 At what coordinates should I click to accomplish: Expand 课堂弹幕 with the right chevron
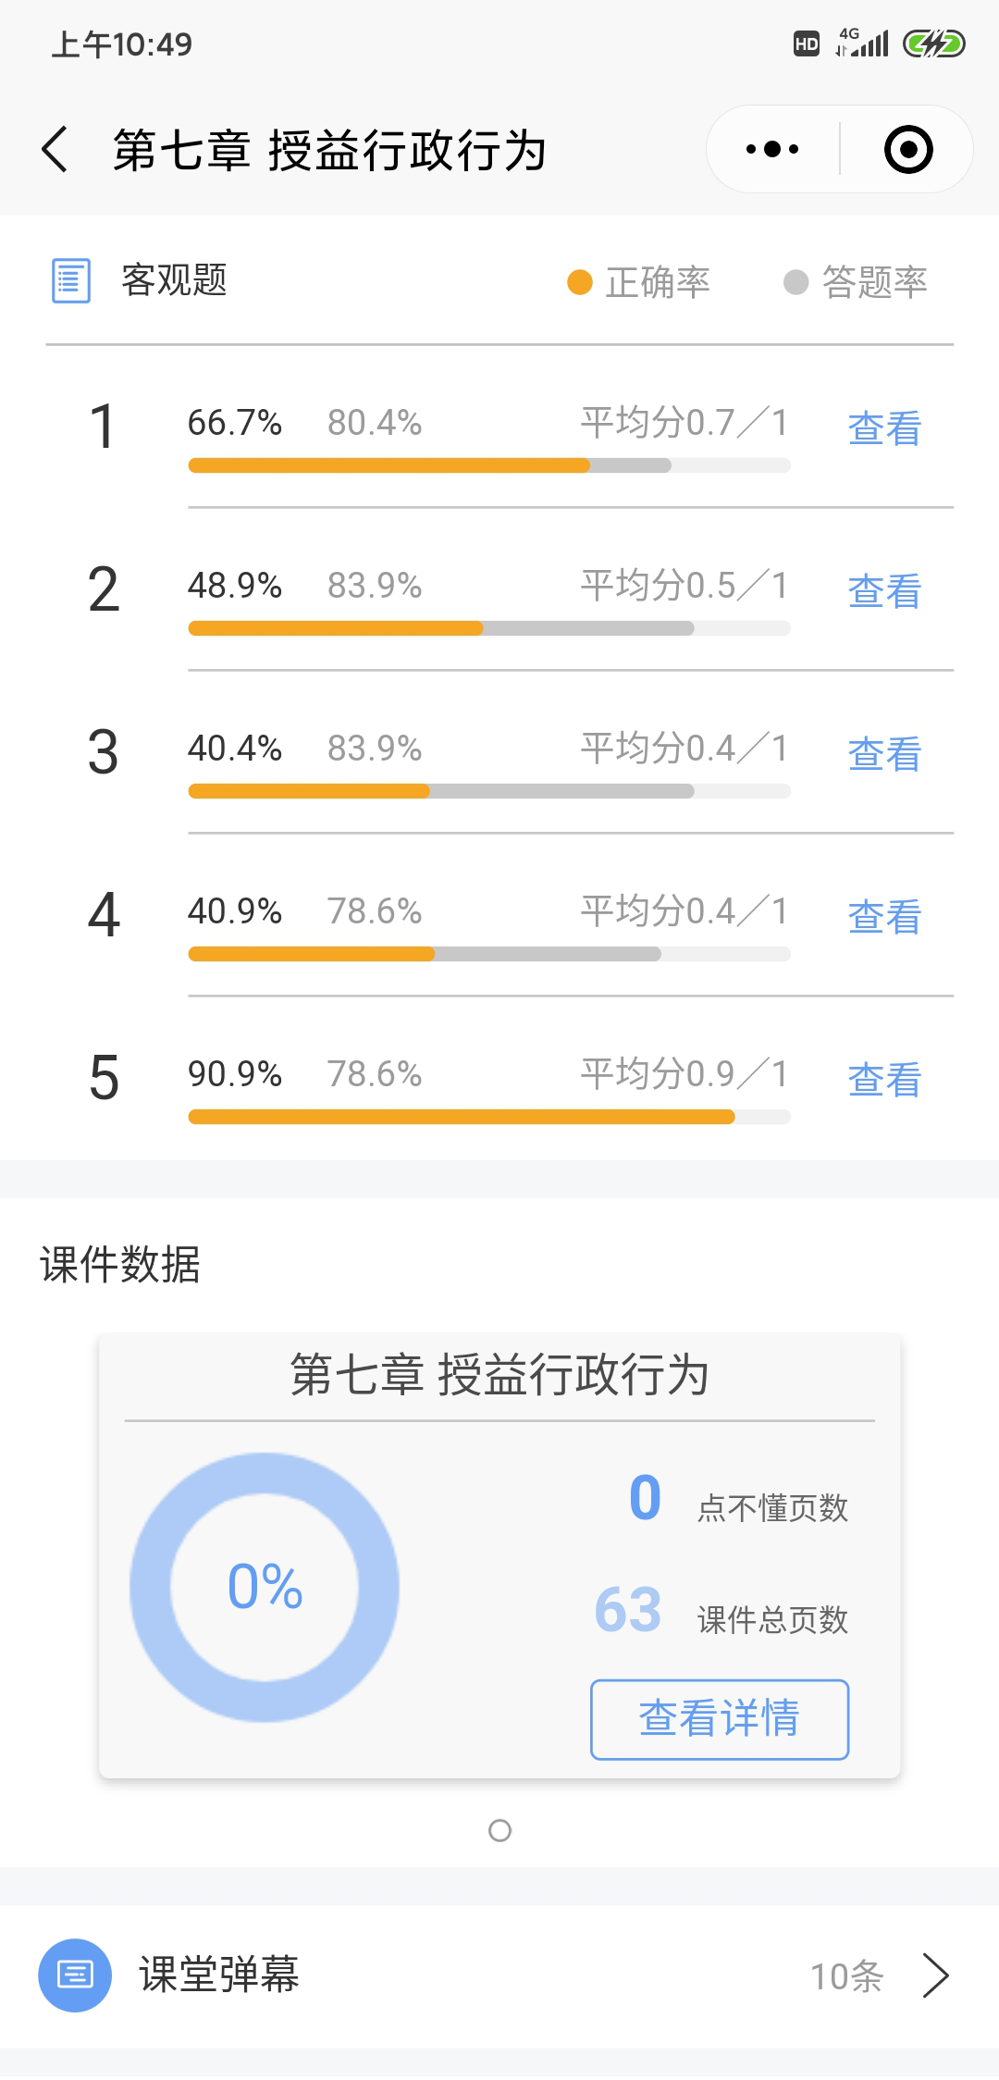pos(936,1976)
